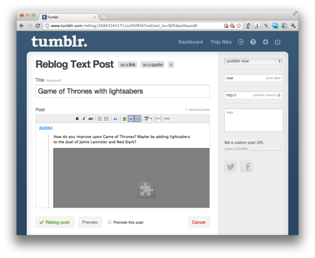Toggle the ABC spellcheck icon

[146, 119]
